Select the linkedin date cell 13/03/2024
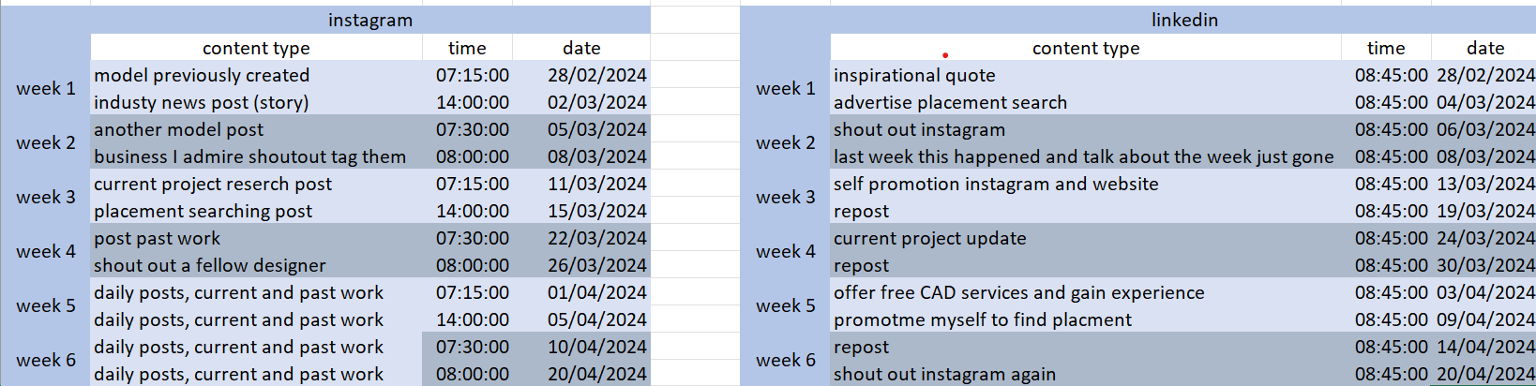 [1484, 184]
